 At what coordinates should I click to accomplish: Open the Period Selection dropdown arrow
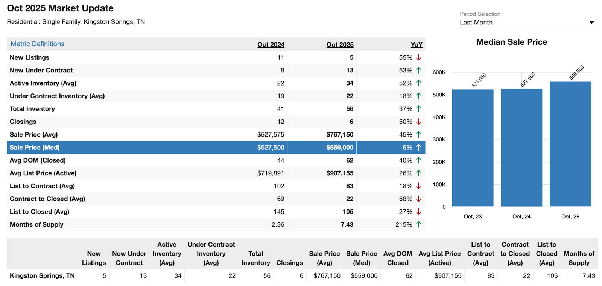click(591, 23)
